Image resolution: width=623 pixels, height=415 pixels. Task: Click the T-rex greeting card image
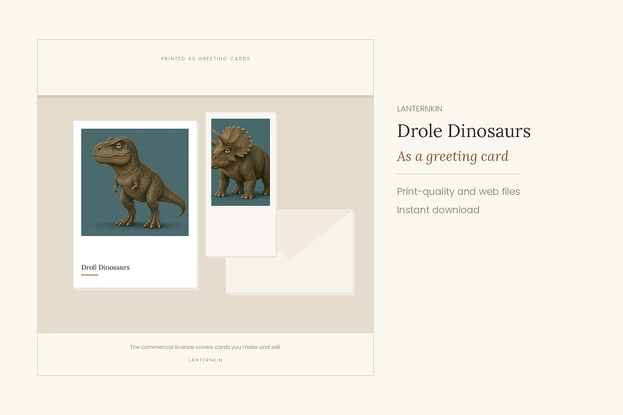135,182
